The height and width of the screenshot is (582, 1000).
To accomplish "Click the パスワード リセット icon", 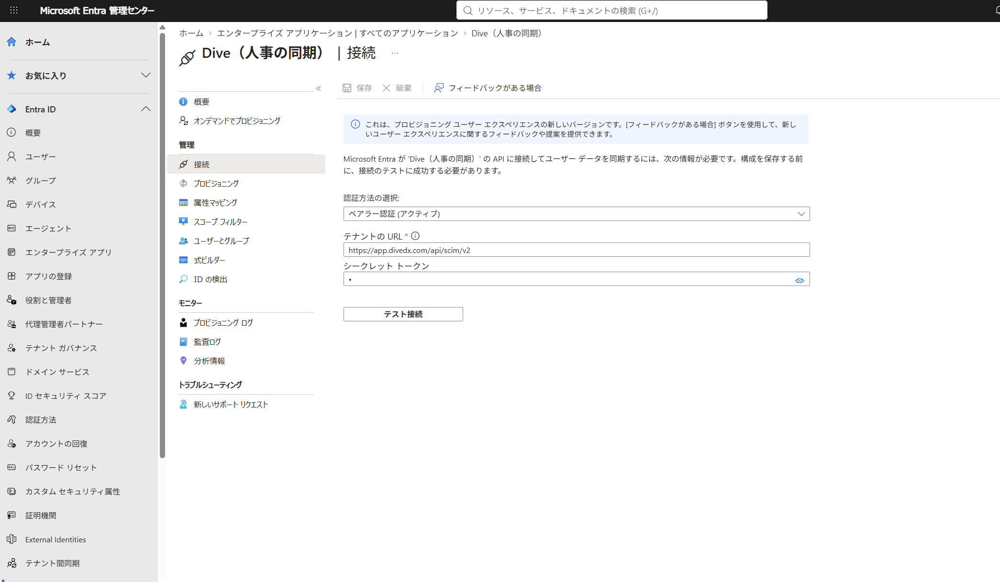I will (12, 468).
